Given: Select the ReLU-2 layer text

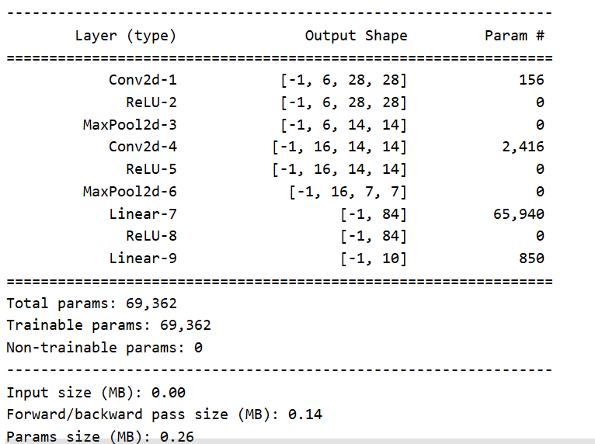Looking at the screenshot, I should tap(151, 102).
